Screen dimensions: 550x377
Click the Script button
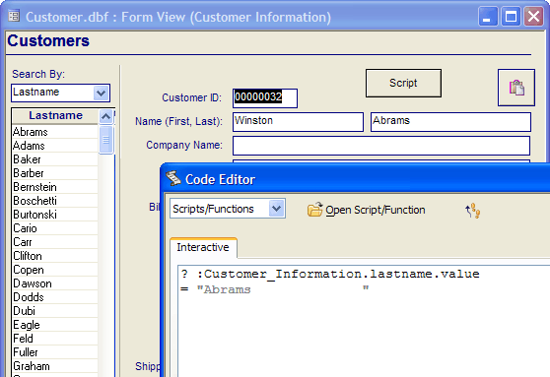[x=403, y=83]
